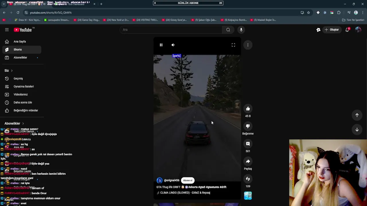Open the comments showing 501

click(248, 144)
